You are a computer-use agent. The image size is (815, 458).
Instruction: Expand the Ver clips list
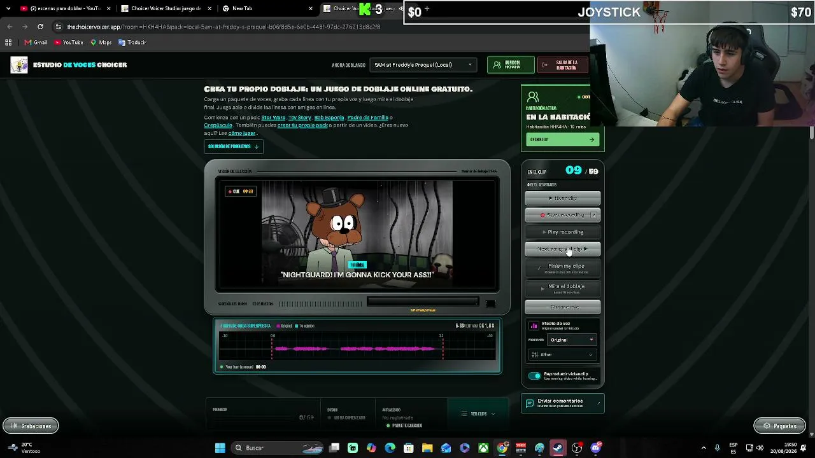pyautogui.click(x=478, y=414)
